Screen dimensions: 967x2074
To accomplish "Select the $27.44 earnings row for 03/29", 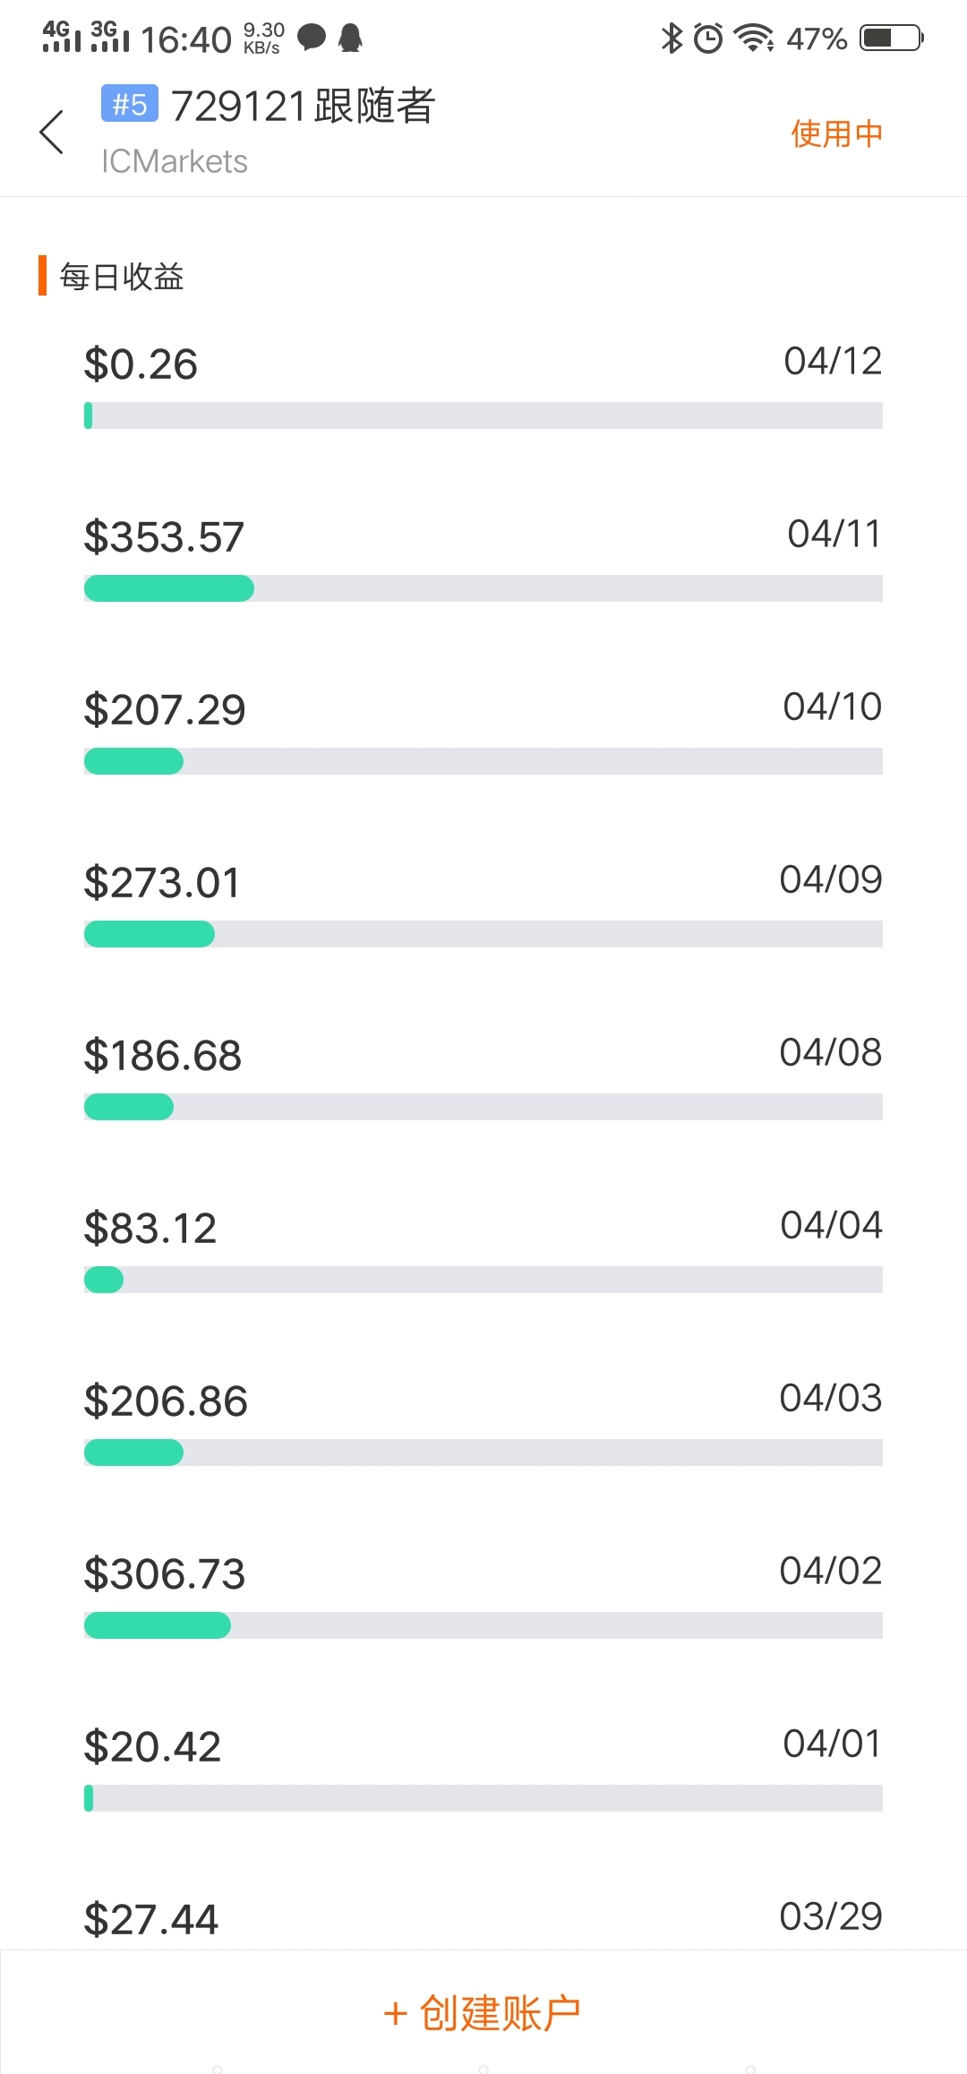I will [483, 1918].
